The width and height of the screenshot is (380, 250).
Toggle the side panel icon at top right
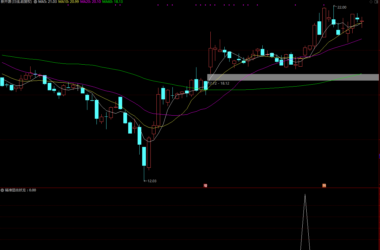[376, 2]
